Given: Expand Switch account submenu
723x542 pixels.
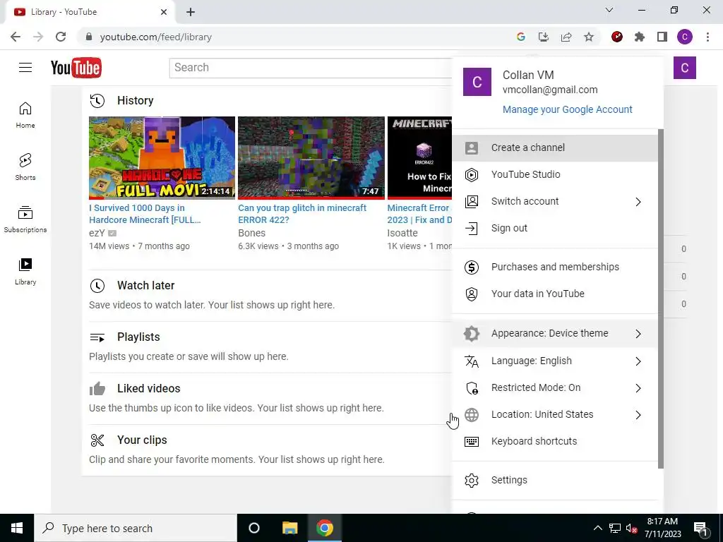Looking at the screenshot, I should (555, 201).
